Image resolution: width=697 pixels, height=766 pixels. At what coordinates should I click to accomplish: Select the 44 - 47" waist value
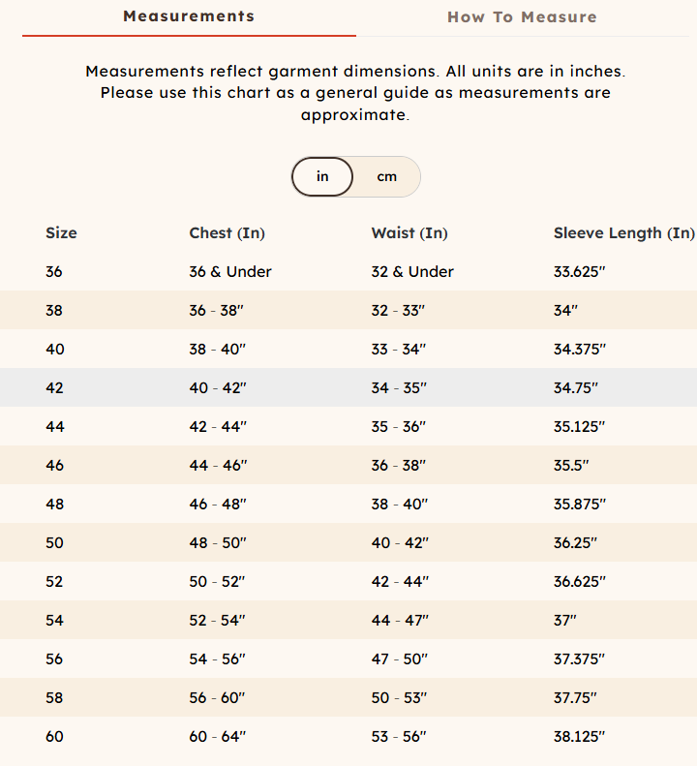[x=400, y=621]
